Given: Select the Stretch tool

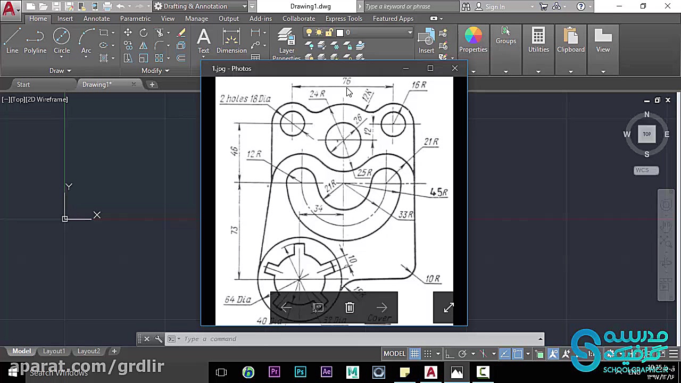Looking at the screenshot, I should (128, 58).
